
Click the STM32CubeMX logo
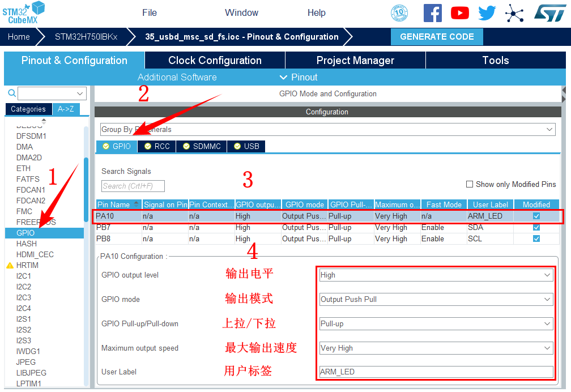pyautogui.click(x=23, y=12)
